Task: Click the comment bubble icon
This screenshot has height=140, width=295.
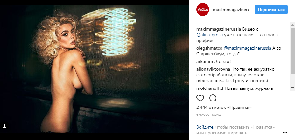Action: (213, 98)
